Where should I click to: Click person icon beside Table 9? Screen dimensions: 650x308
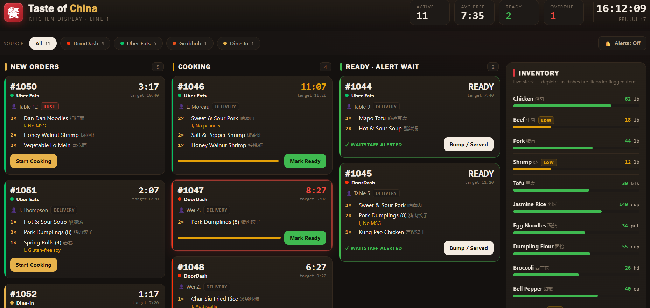pos(349,107)
